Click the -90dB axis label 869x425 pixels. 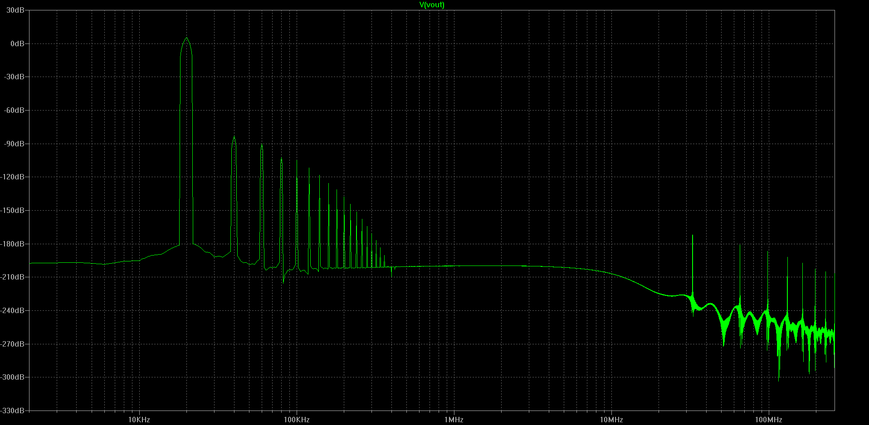click(x=14, y=144)
